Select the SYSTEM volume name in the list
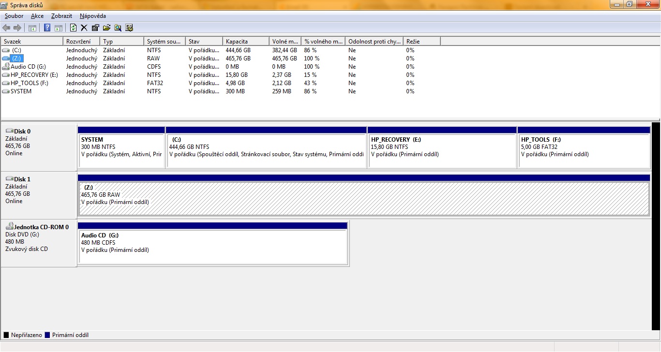 [x=21, y=91]
